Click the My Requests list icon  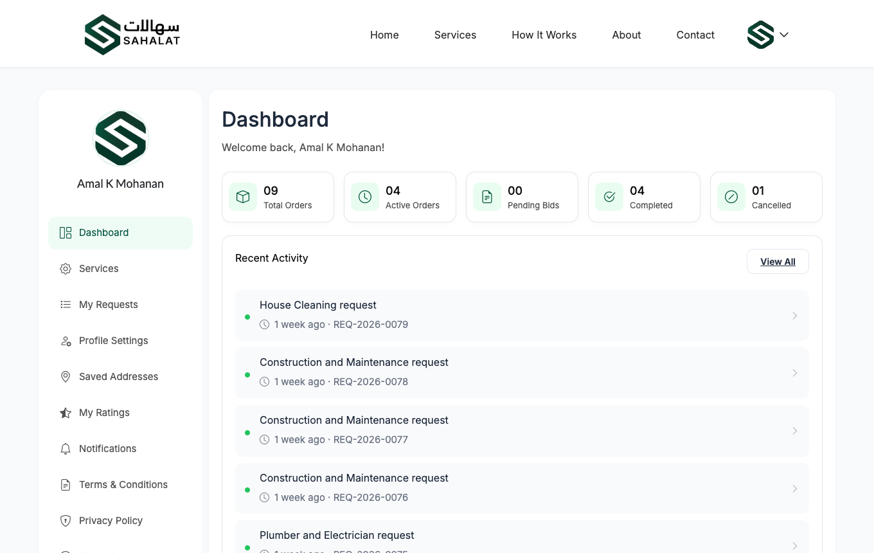click(66, 305)
